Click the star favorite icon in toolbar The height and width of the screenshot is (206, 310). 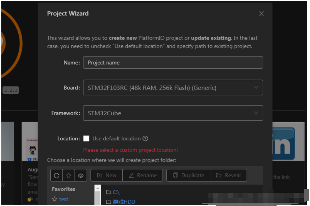click(69, 176)
